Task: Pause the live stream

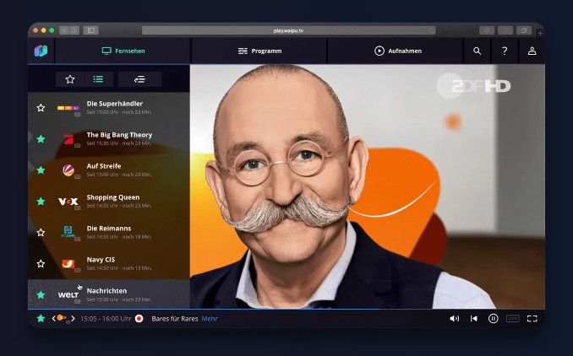Action: point(493,318)
